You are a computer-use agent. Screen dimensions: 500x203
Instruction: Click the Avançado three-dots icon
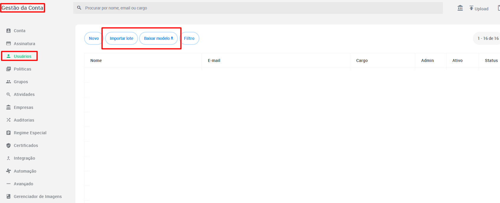click(9, 184)
